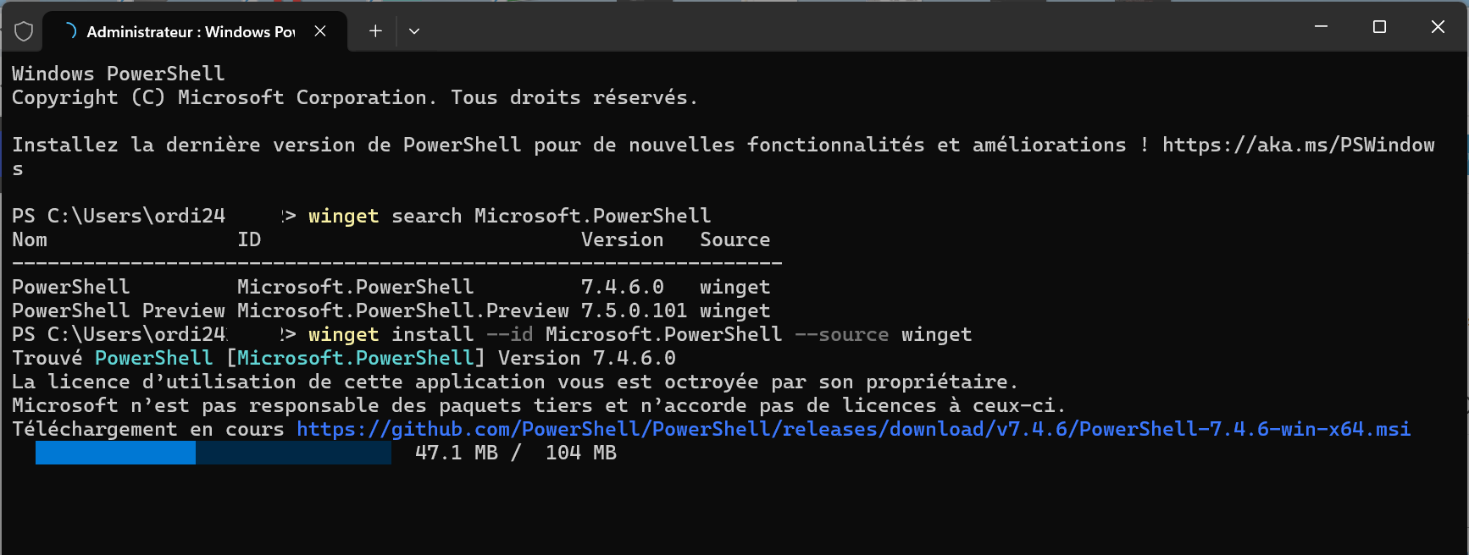1469x555 pixels.
Task: Close the Administrateur Windows PowerShell tab
Action: tap(320, 31)
